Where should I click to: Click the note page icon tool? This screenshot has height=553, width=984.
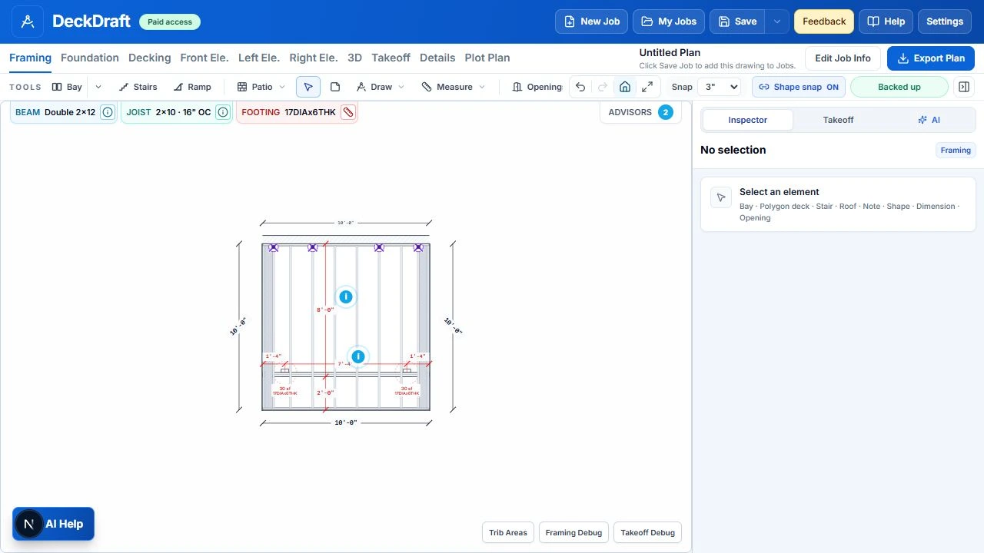pyautogui.click(x=335, y=87)
